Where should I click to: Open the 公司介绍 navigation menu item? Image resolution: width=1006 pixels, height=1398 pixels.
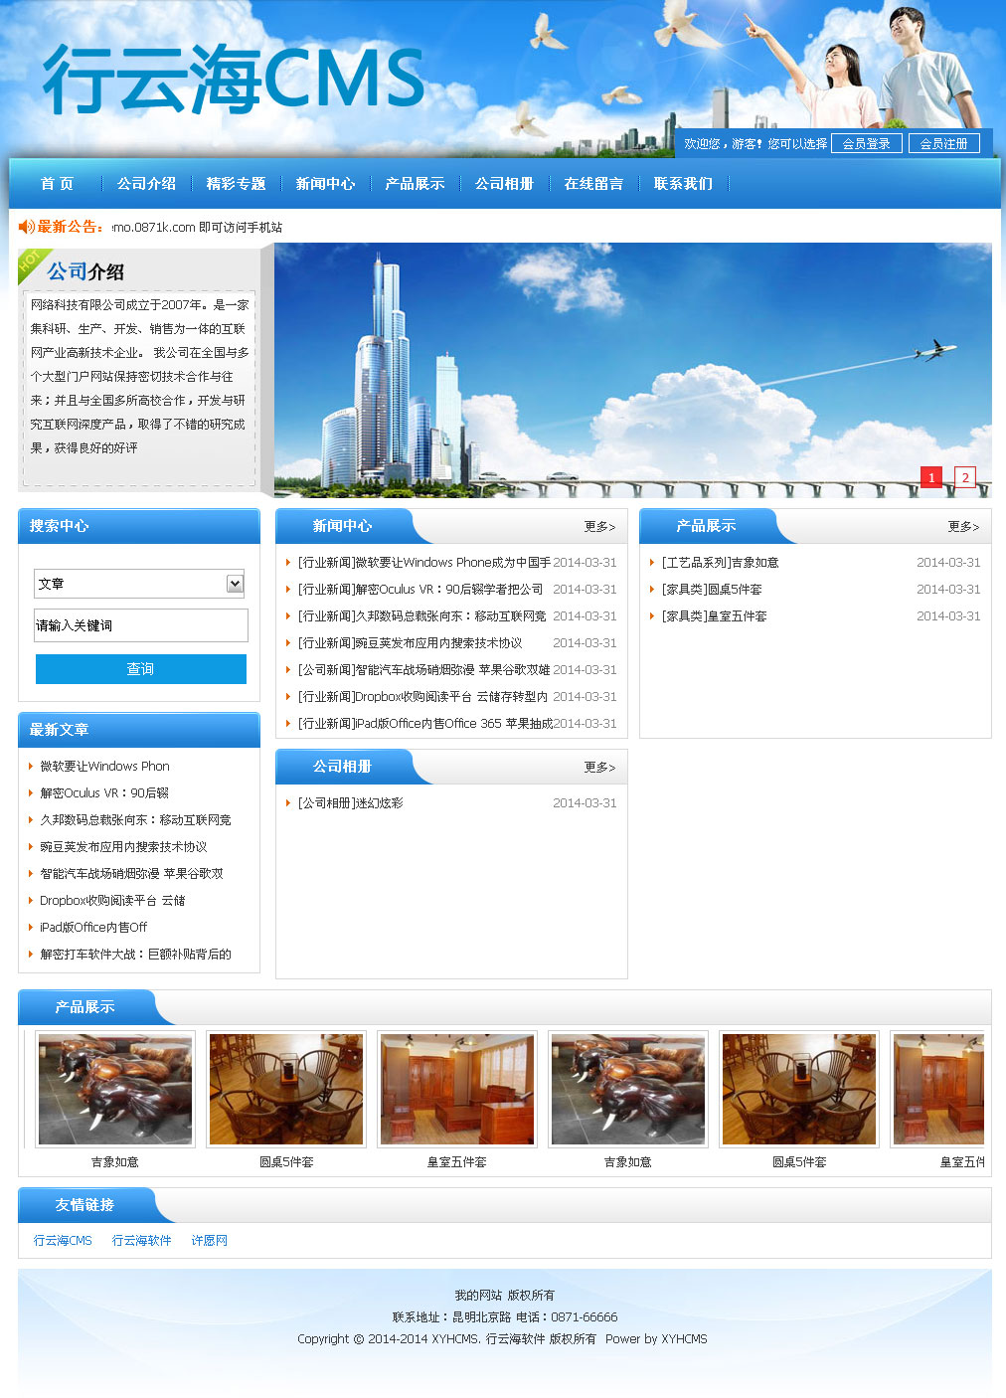point(146,184)
